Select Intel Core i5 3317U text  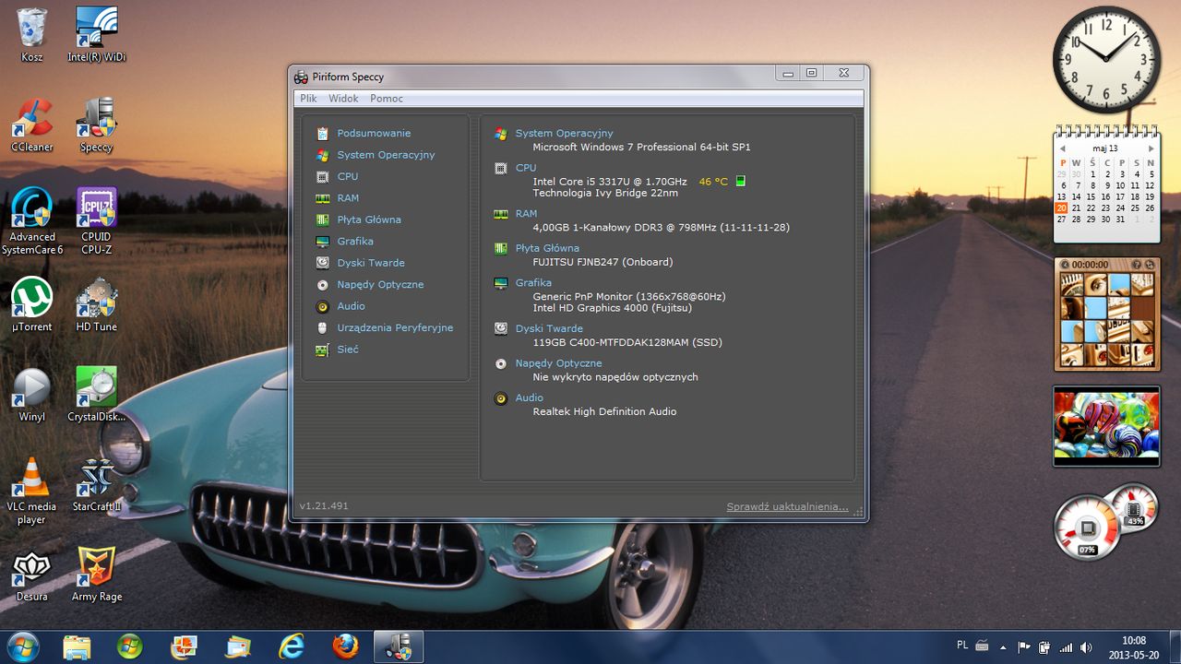610,182
